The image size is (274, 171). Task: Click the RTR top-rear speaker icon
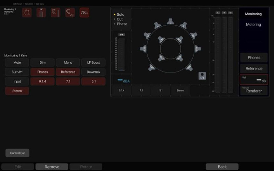[x=179, y=57]
